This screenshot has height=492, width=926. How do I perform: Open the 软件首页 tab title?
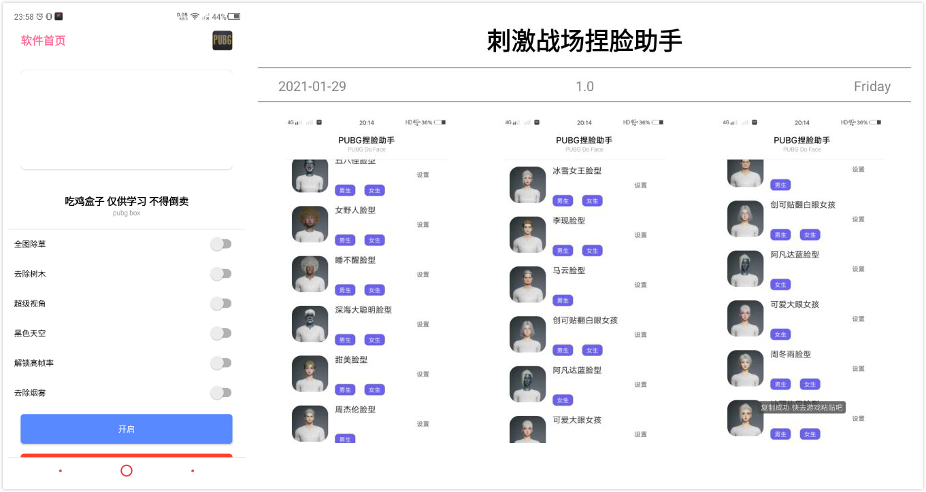click(44, 41)
